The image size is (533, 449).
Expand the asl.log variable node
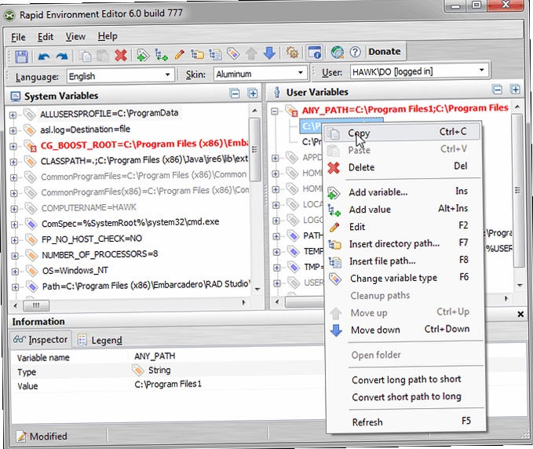click(13, 131)
